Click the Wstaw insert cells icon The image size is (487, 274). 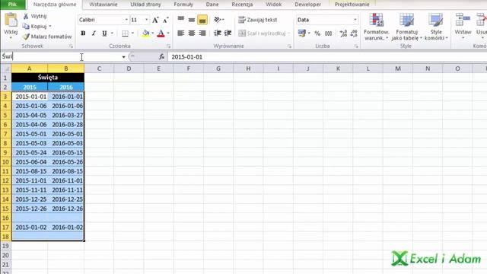click(x=463, y=21)
